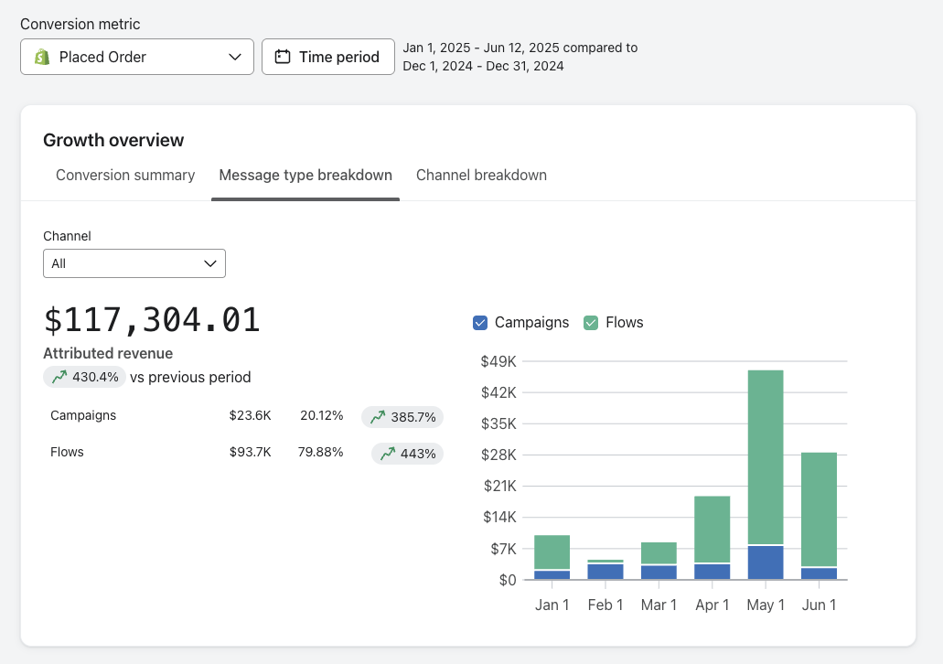Click the vs previous period text
The width and height of the screenshot is (943, 664).
(x=190, y=377)
